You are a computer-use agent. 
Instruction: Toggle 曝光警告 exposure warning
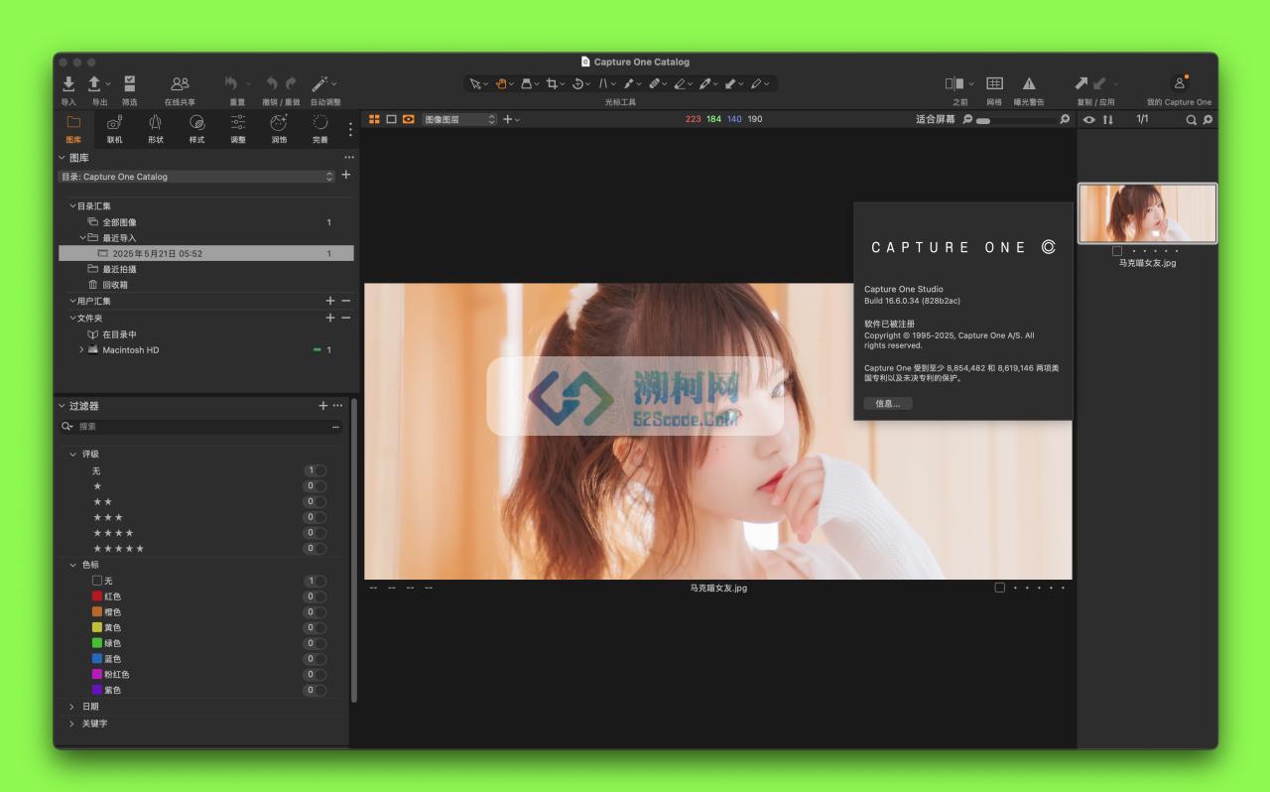tap(1029, 84)
